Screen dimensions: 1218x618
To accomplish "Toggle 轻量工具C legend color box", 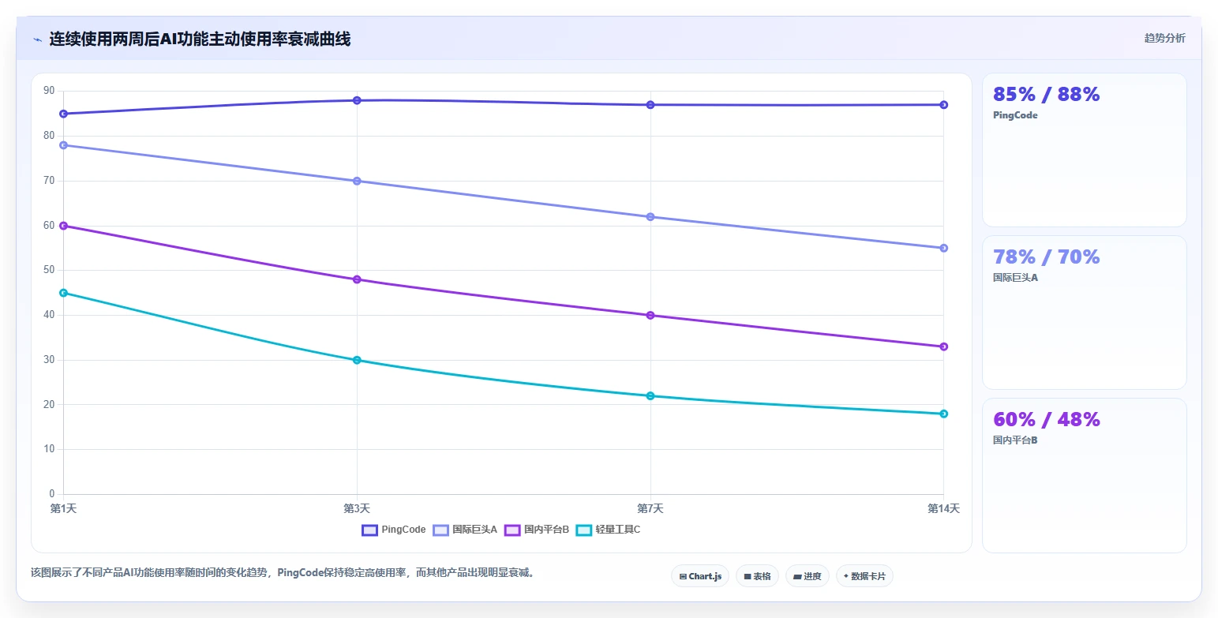I will (584, 530).
